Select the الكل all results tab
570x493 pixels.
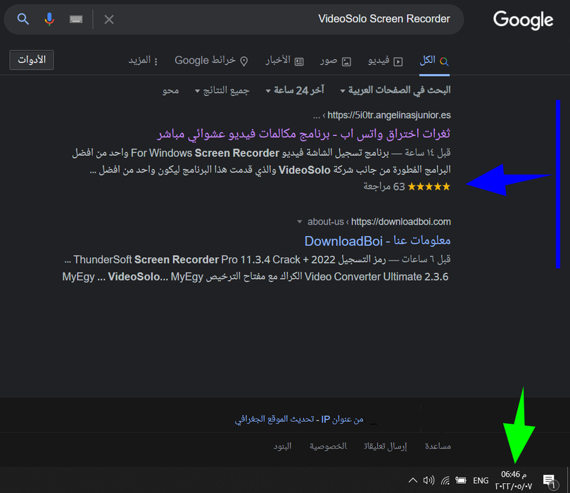[434, 61]
